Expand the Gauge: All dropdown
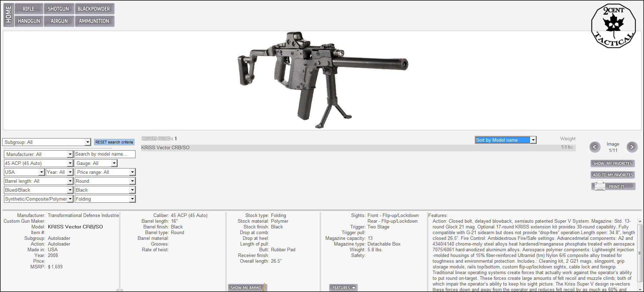Viewport: 644px width, 292px height. coord(114,163)
